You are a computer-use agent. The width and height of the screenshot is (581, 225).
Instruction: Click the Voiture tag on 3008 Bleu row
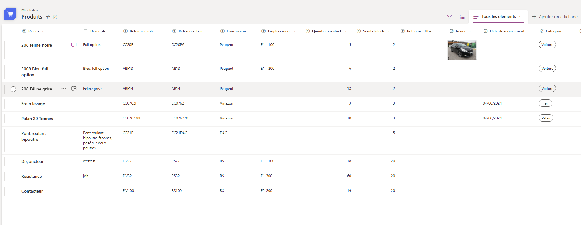[x=547, y=69]
